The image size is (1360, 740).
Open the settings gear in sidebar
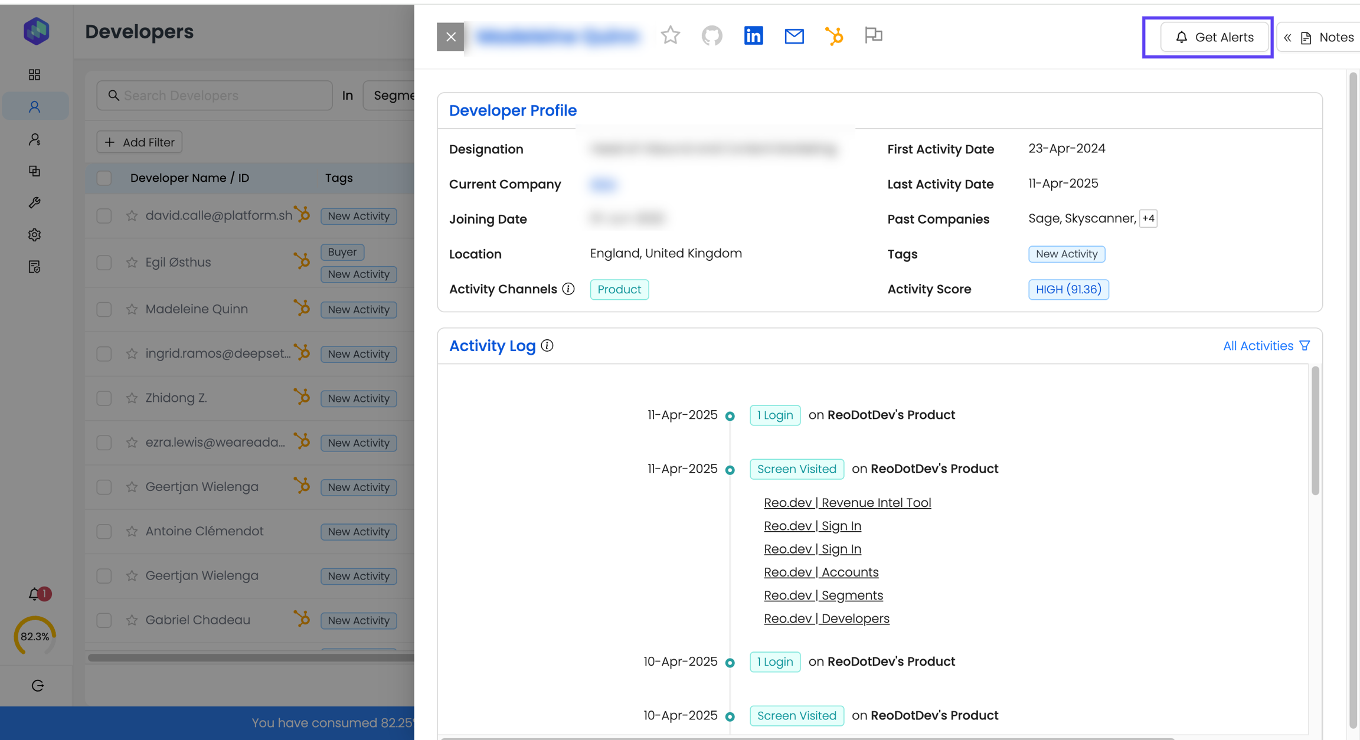coord(35,235)
